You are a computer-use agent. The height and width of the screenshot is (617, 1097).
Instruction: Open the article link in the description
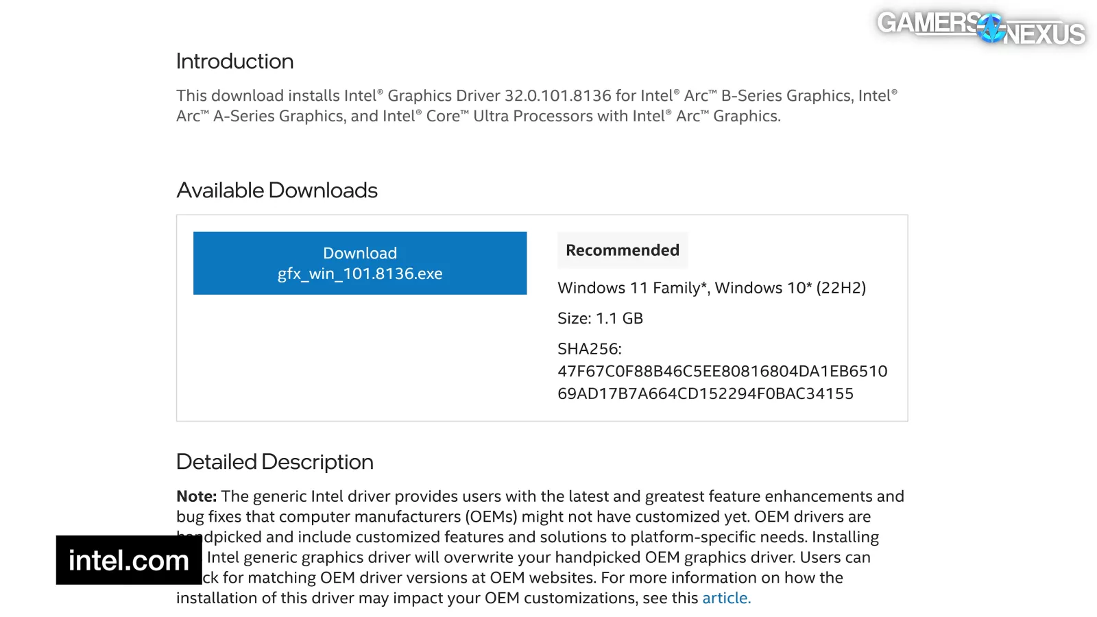click(725, 598)
